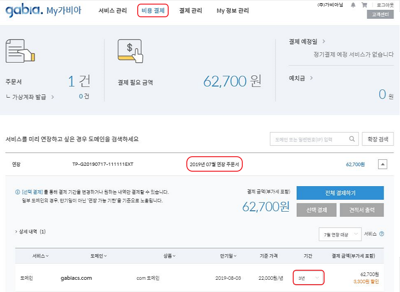The height and width of the screenshot is (292, 400).
Task: Click the payment dollar illustration icon
Action: 130,51
